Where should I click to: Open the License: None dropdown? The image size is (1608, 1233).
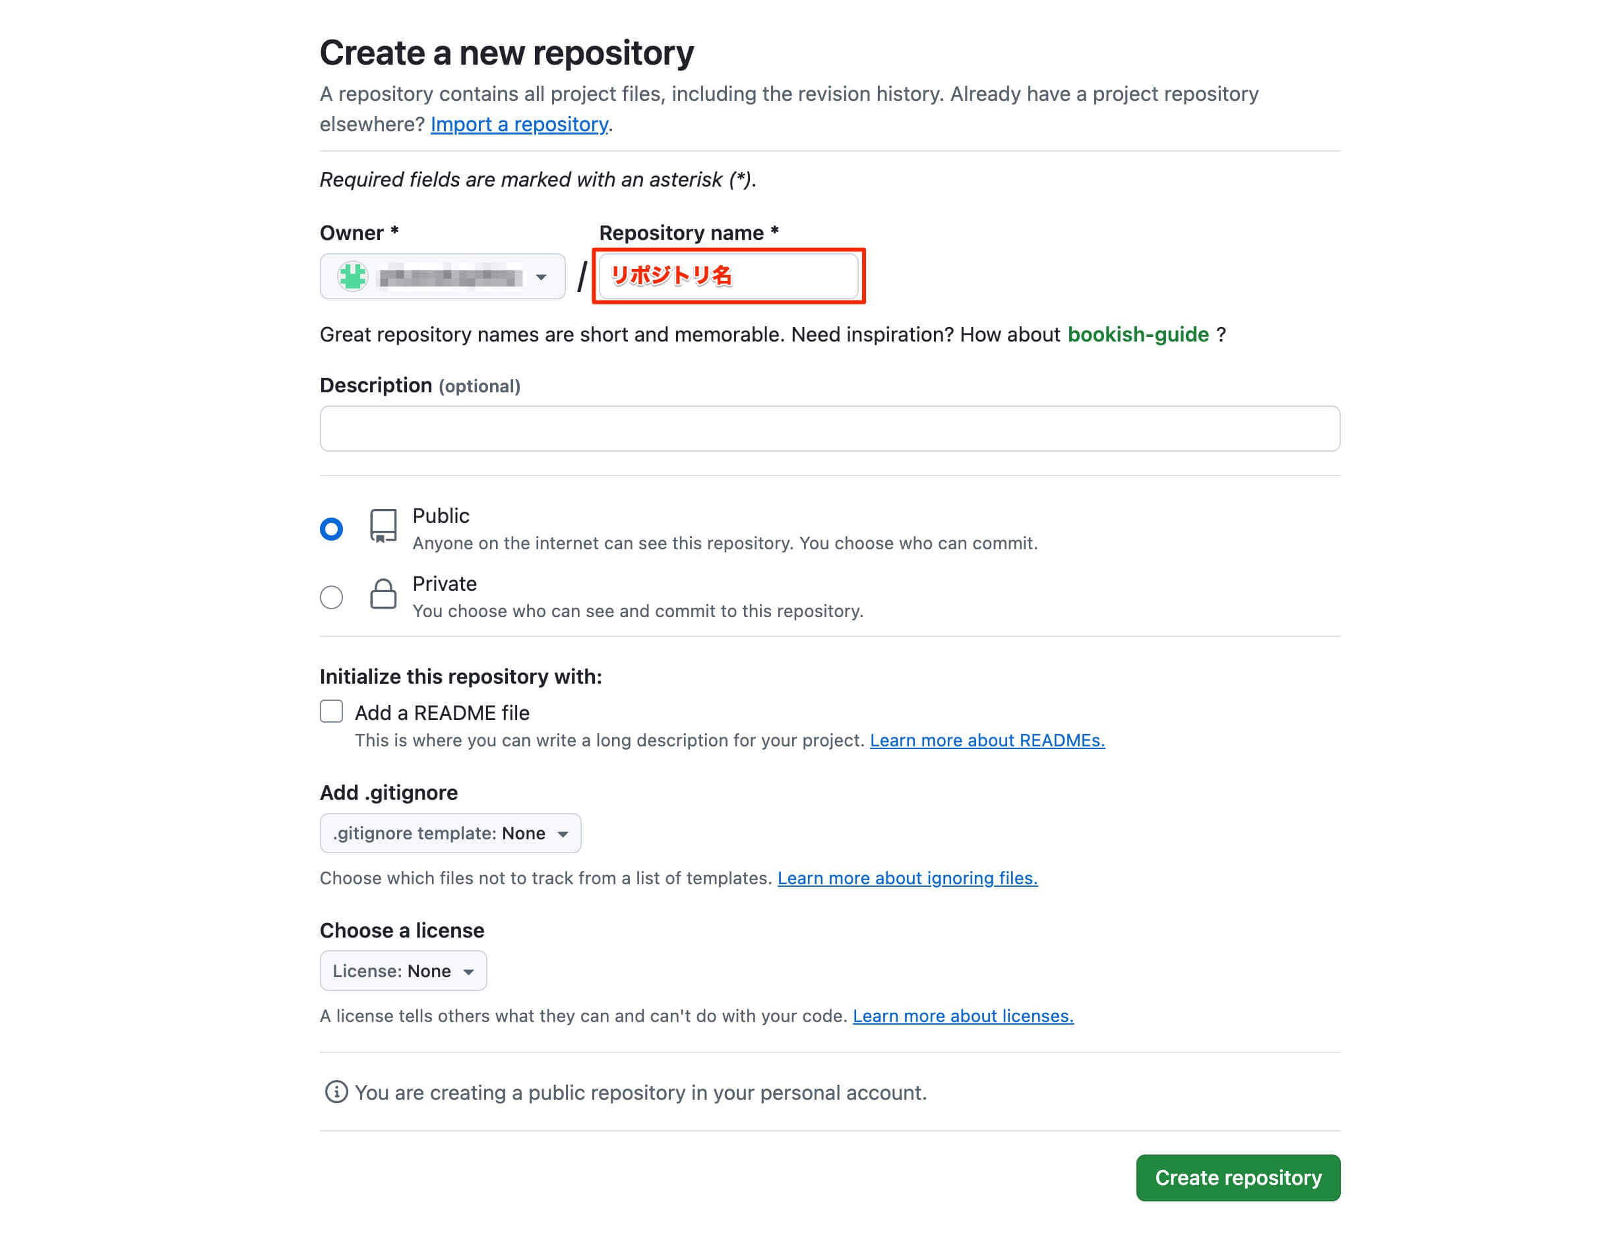(x=403, y=971)
